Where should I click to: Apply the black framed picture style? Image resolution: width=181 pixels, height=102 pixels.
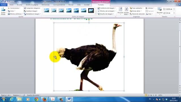91,10
